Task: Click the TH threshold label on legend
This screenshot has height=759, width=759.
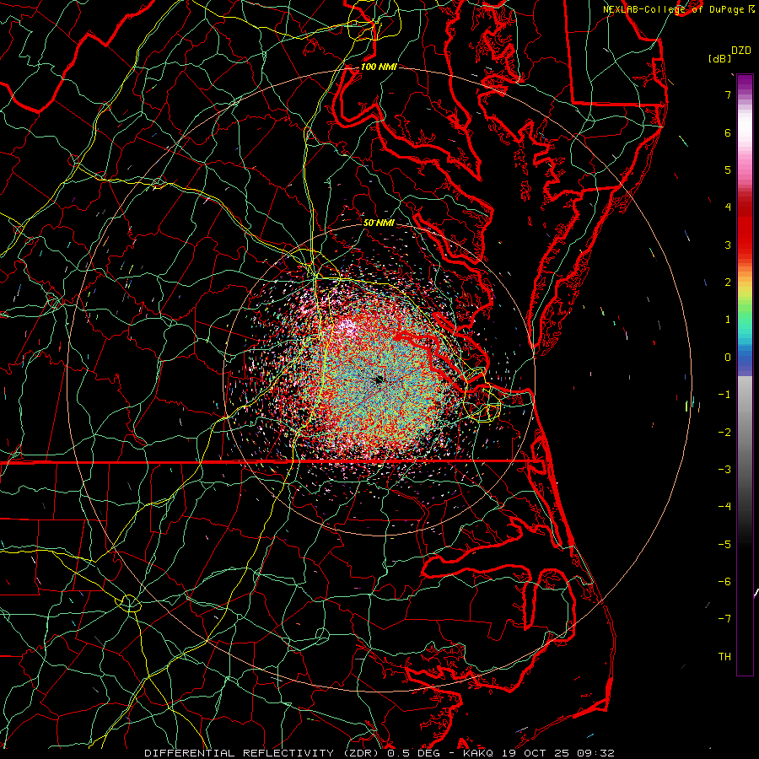Action: click(724, 657)
